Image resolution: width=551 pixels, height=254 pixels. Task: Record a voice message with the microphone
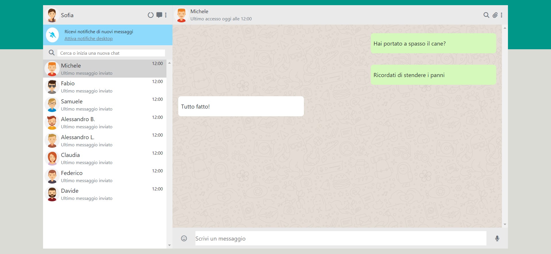(497, 238)
